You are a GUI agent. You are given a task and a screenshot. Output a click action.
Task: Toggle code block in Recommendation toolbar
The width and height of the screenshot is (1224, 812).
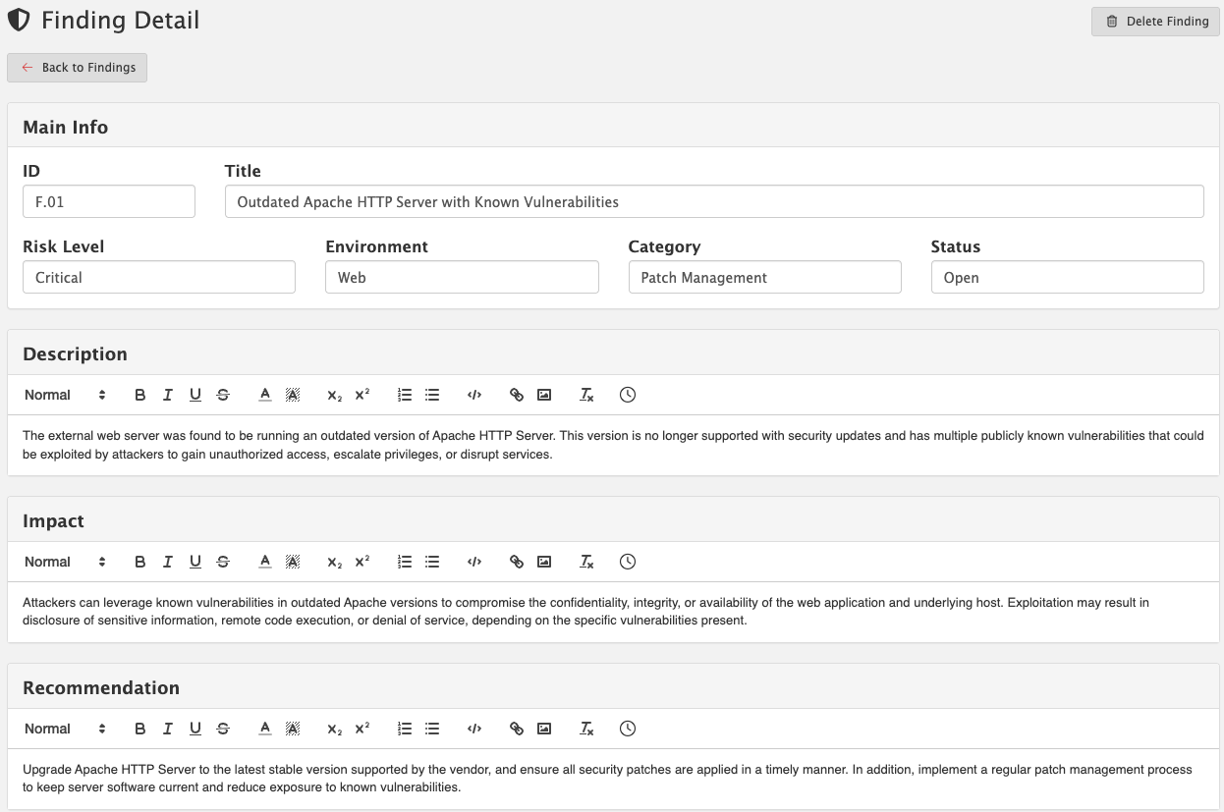coord(474,729)
